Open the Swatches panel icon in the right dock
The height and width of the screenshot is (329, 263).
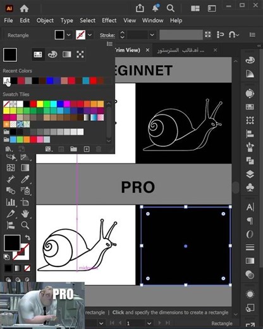tap(250, 107)
